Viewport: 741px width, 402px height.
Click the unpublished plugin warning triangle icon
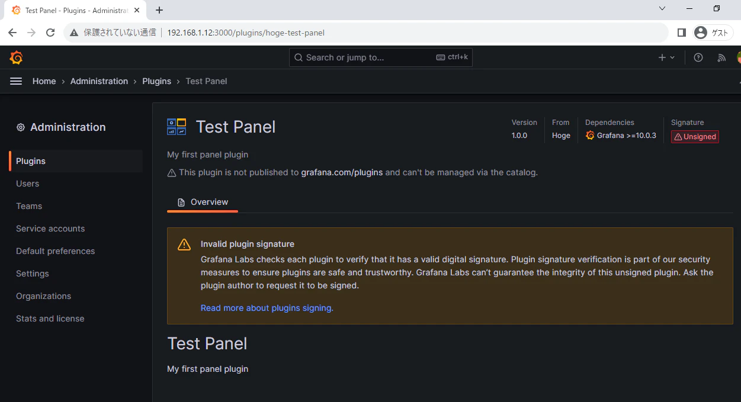click(x=172, y=173)
